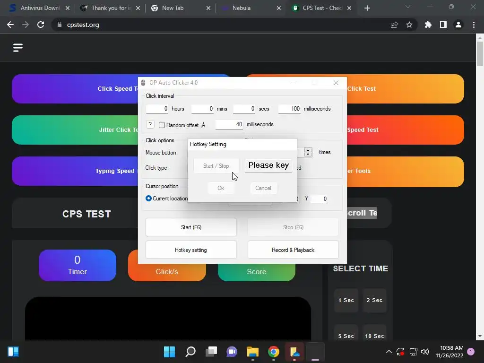
Task: Open volume control in system tray
Action: [425, 352]
